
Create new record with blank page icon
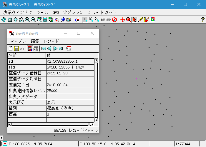pos(11,49)
